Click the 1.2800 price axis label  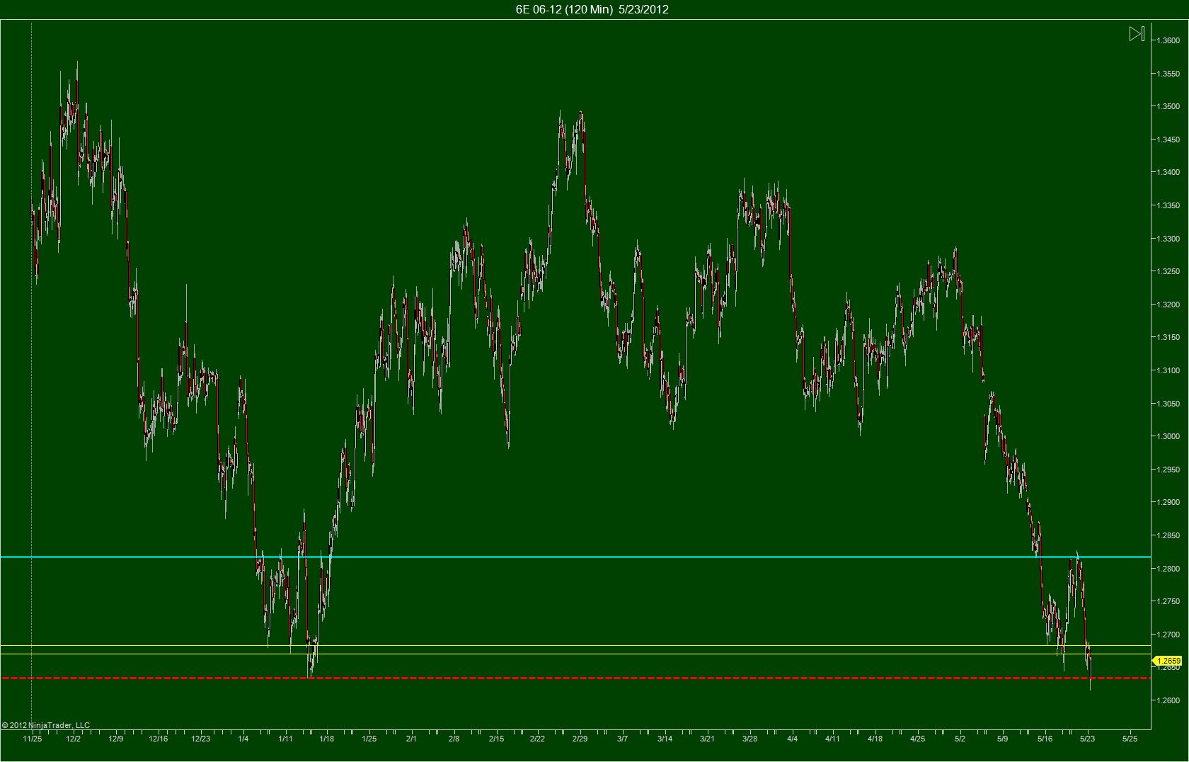coord(1168,569)
